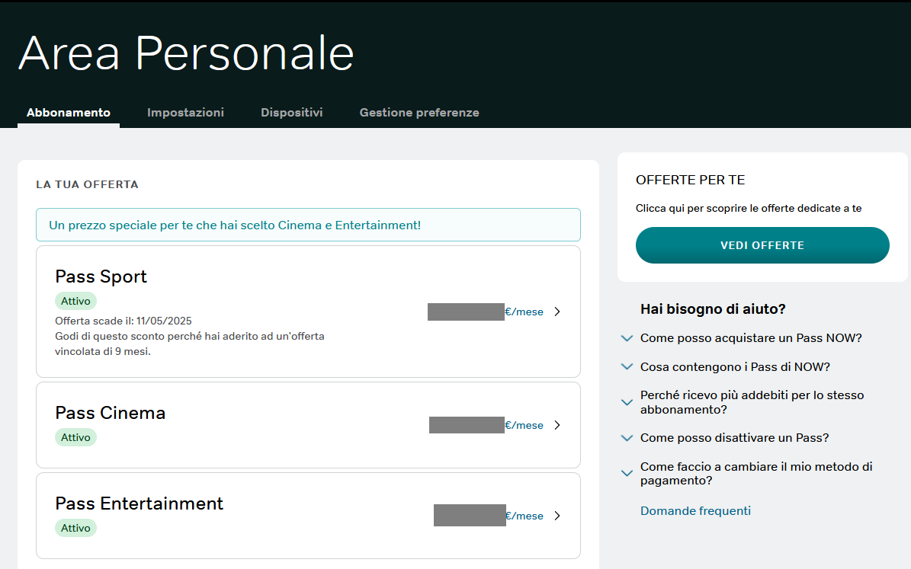911x569 pixels.
Task: Click the LA TUA OFFERTA heading
Action: (x=87, y=184)
